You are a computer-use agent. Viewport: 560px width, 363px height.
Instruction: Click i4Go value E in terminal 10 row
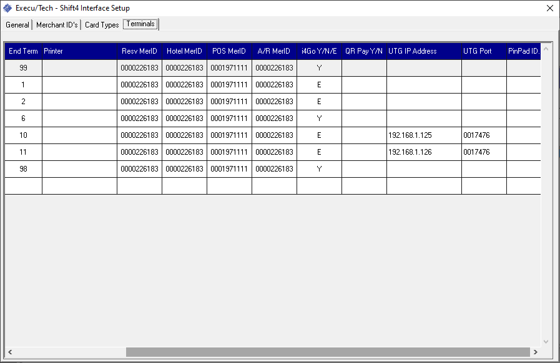coord(319,135)
